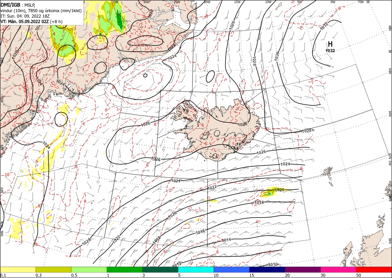
Task: Click the '50' legend scale value
Action: click(359, 275)
